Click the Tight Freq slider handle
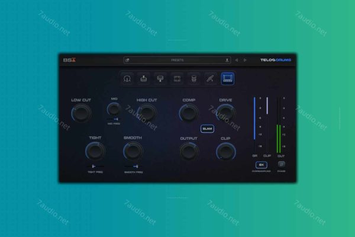 pyautogui.click(x=93, y=166)
